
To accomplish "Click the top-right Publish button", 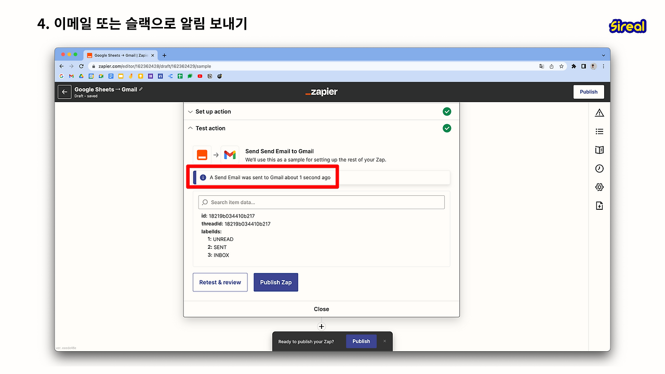I will [x=589, y=92].
